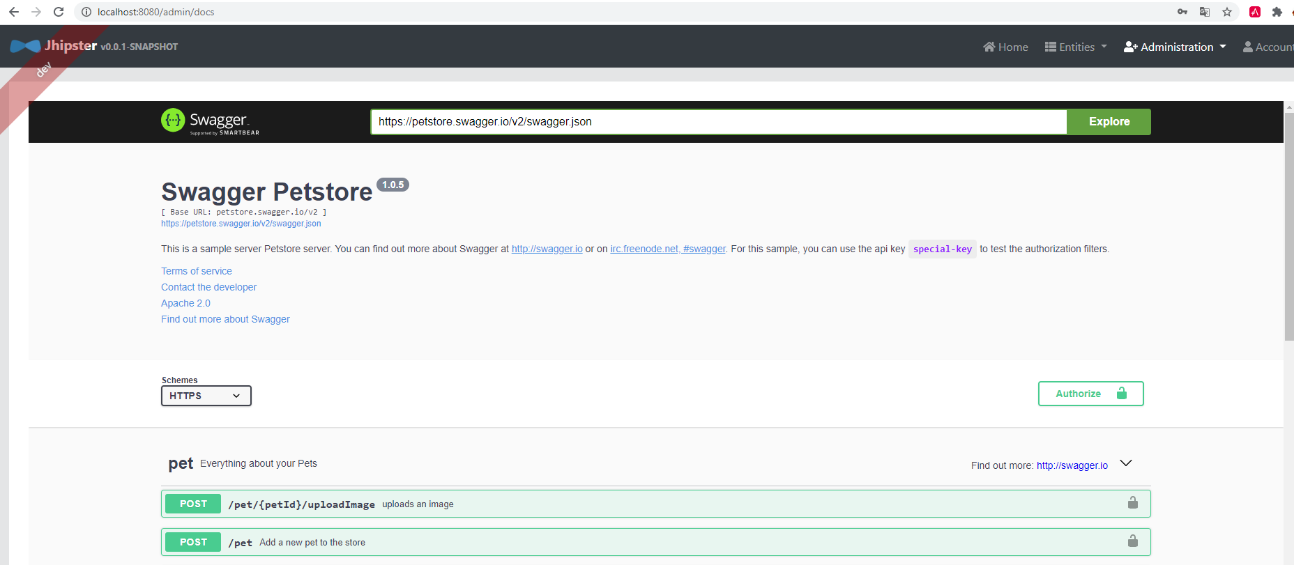Click Find out more about Swagger link
Viewport: 1294px width, 565px height.
pos(225,319)
